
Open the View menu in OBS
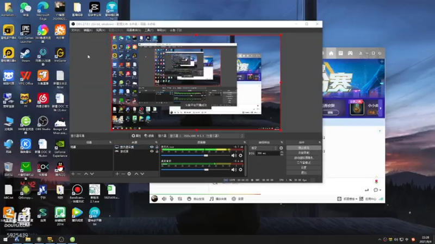[x=101, y=30]
